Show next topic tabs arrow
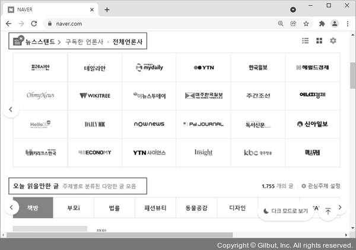The width and height of the screenshot is (356, 250). point(340,207)
